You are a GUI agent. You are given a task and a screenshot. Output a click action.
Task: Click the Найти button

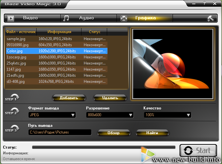[152, 133]
